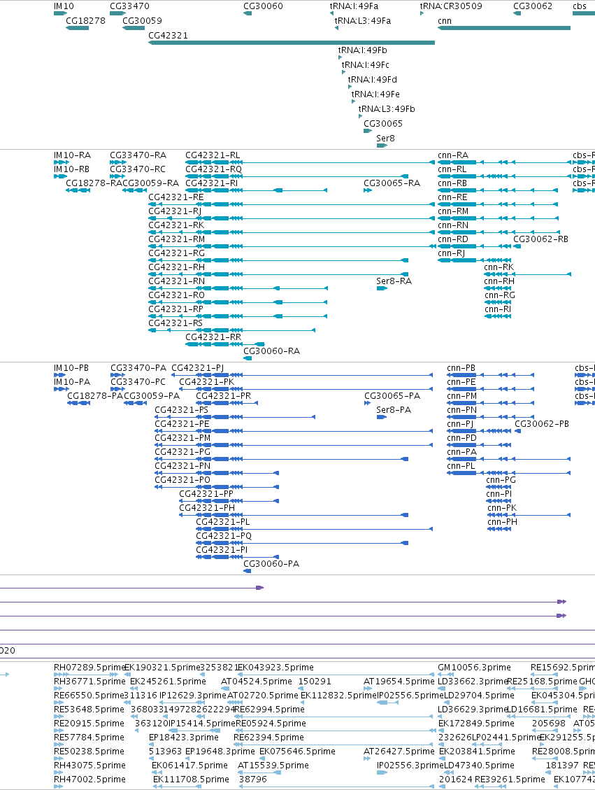Screen dimensions: 595x790
Task: Select the EK075646.5prime EST label
Action: [297, 751]
